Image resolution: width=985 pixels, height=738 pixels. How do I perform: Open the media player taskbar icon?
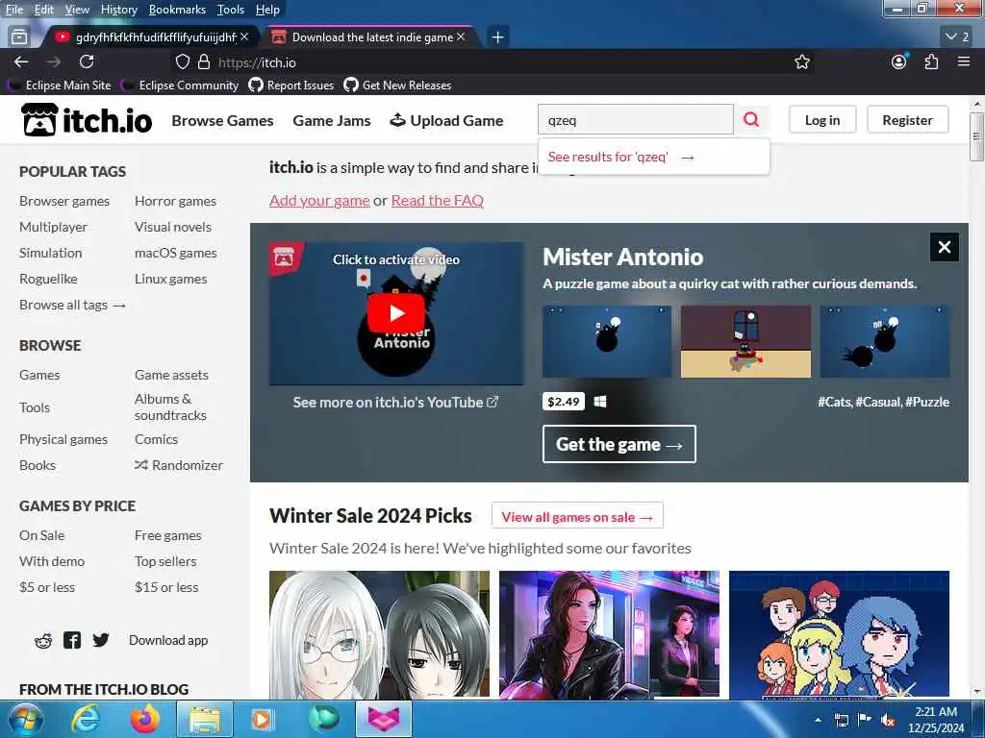(262, 719)
